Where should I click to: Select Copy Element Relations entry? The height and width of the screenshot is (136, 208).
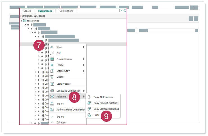pos(106,109)
